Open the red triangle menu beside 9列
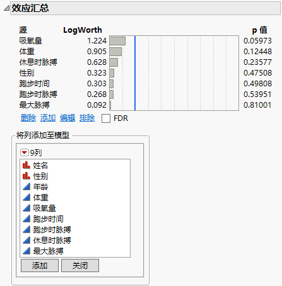The height and width of the screenshot is (286, 282). (25, 152)
